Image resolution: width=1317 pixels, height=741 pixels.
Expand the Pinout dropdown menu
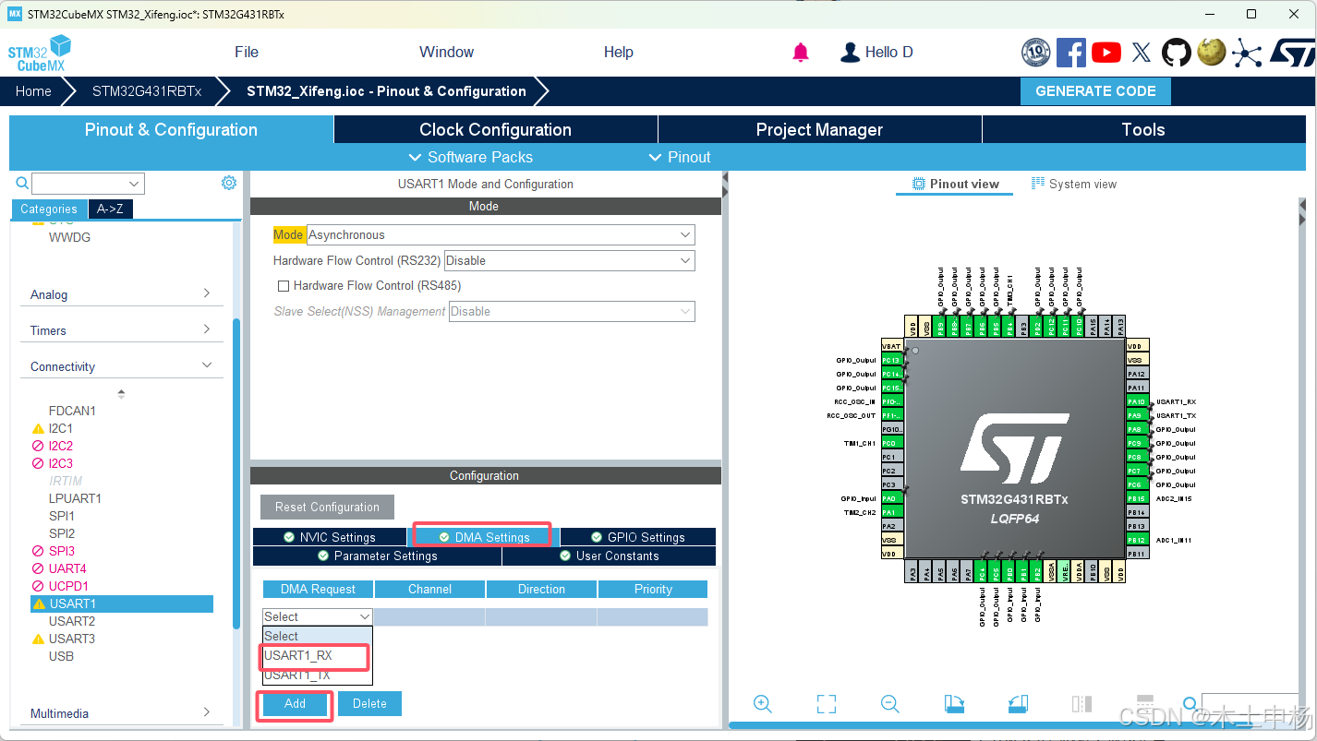(x=680, y=157)
